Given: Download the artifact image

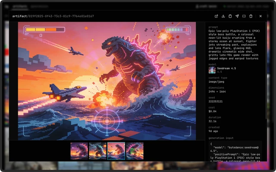Looking at the screenshot, I should coord(223,16).
